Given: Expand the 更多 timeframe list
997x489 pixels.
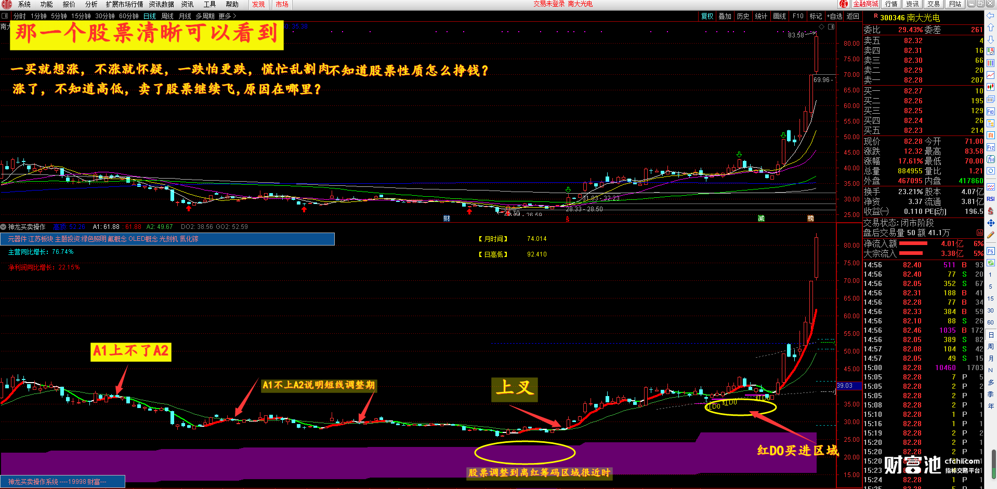Looking at the screenshot, I should 227,16.
